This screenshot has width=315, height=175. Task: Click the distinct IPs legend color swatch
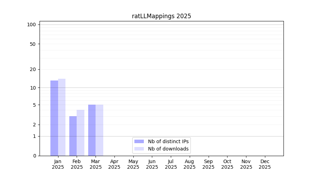click(x=139, y=141)
